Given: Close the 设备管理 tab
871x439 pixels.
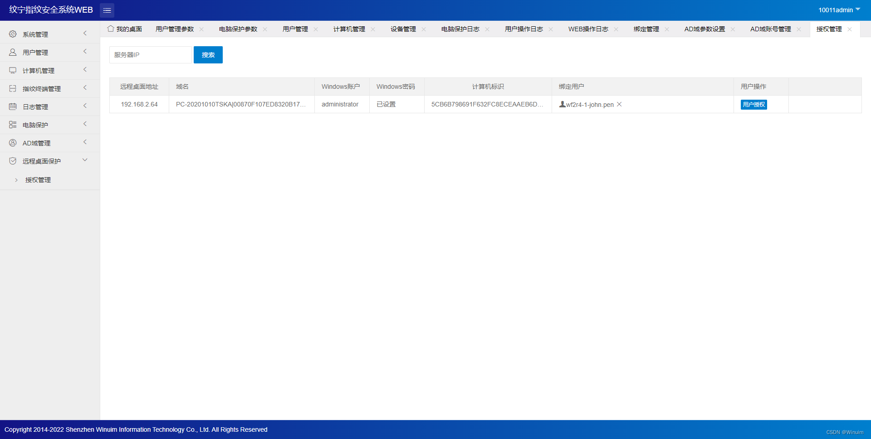Looking at the screenshot, I should [x=424, y=29].
